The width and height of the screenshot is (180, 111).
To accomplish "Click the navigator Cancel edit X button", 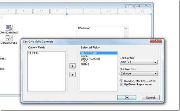I will coord(126,11).
